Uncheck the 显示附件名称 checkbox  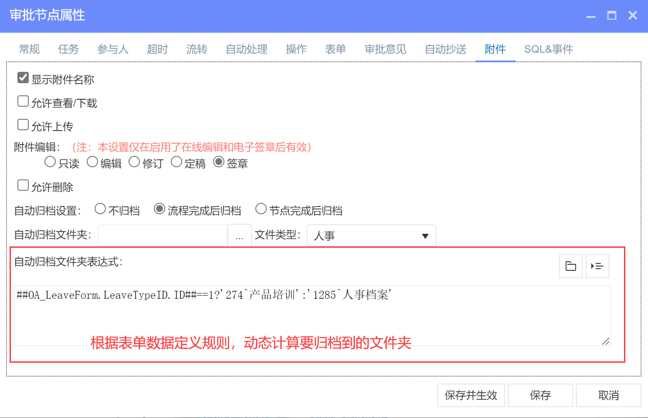pos(23,78)
